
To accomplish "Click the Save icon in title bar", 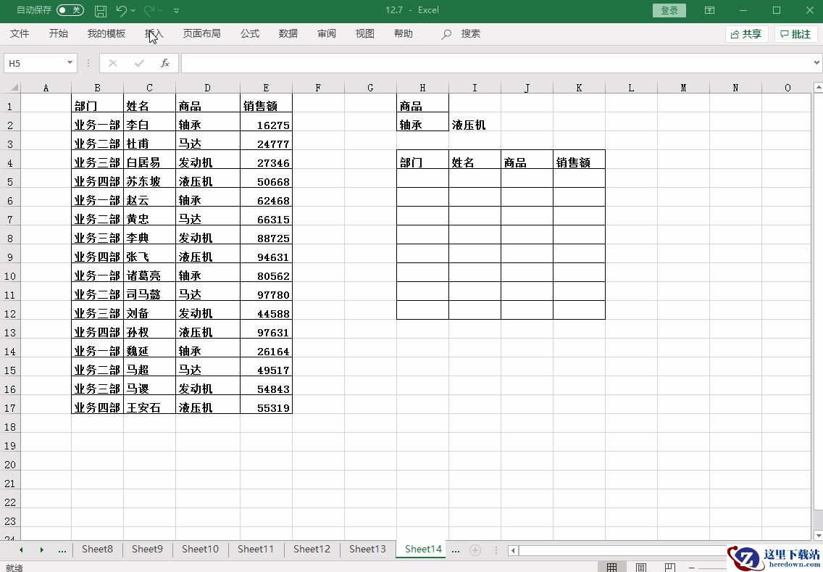I will click(100, 10).
